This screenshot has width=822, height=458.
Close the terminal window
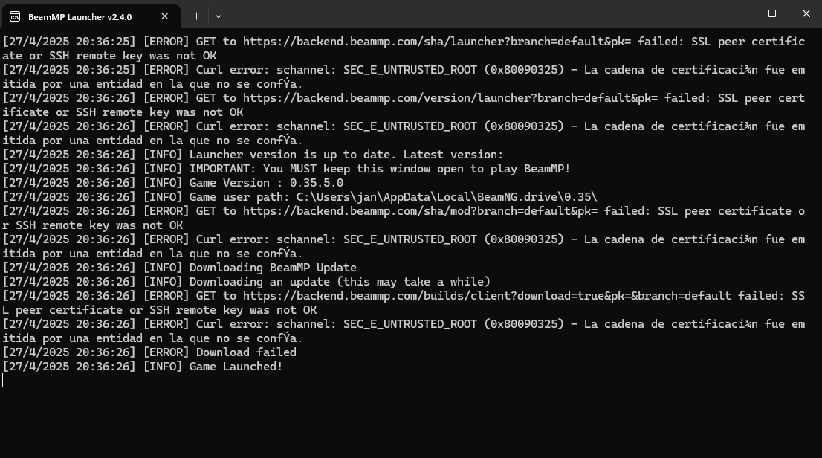(806, 13)
